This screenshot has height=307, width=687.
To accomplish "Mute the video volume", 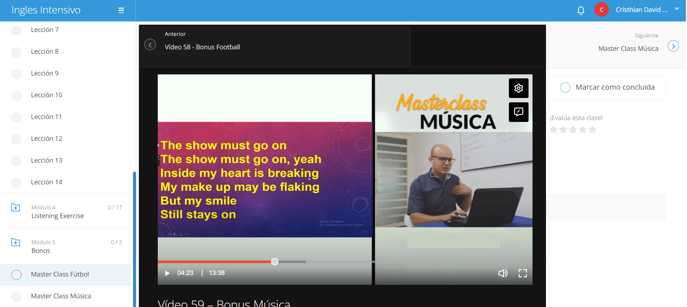I will (503, 273).
